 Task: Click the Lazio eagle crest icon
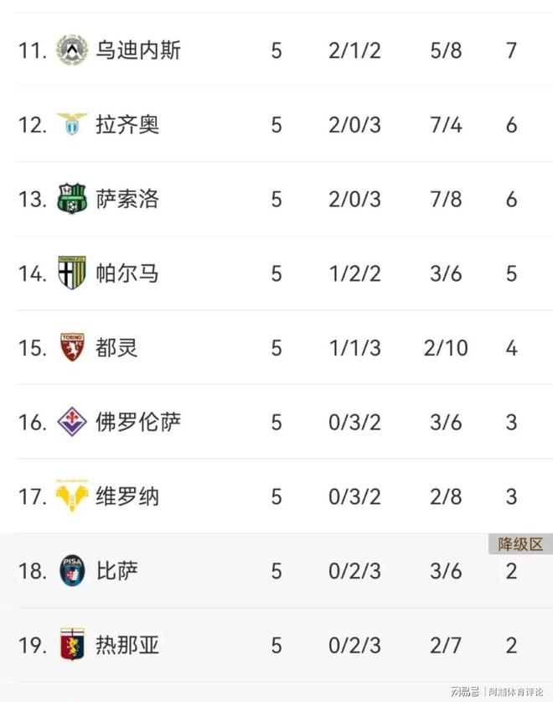(x=72, y=125)
